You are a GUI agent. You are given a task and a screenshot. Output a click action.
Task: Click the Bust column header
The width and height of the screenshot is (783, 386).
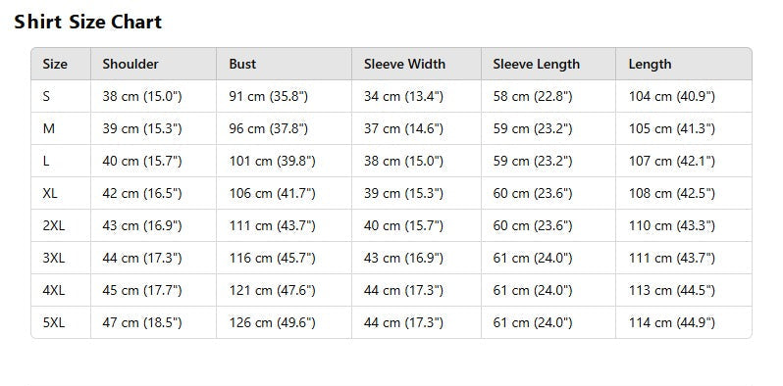coord(242,64)
